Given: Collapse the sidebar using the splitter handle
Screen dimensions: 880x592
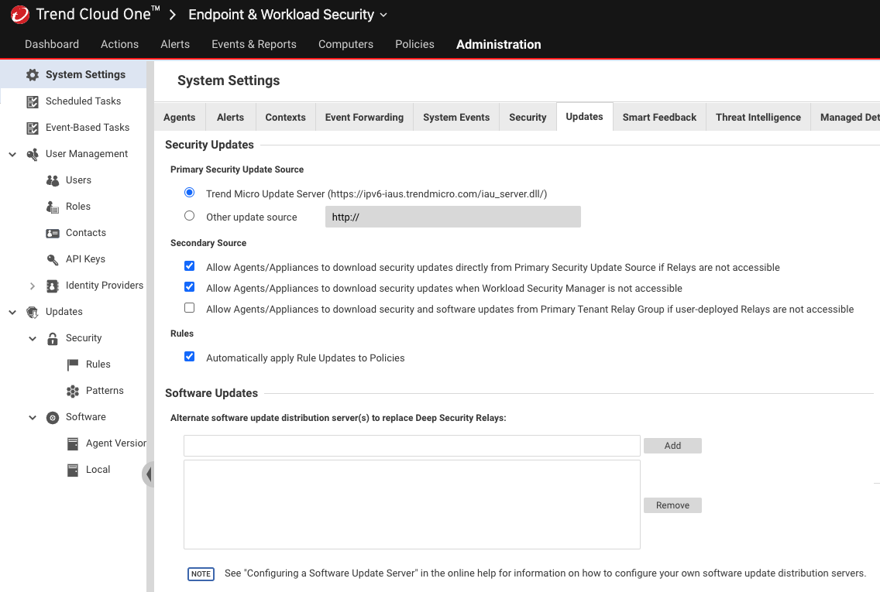Looking at the screenshot, I should coord(148,474).
